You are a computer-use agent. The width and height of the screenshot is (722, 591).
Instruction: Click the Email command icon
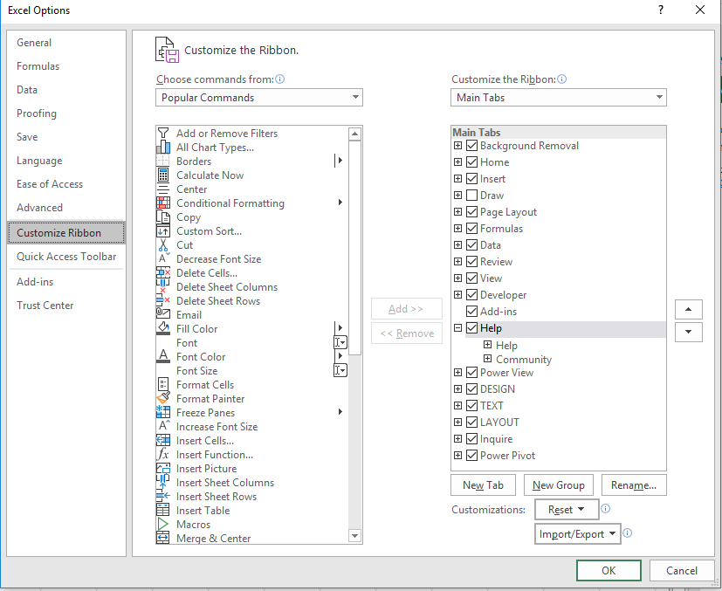click(x=163, y=315)
